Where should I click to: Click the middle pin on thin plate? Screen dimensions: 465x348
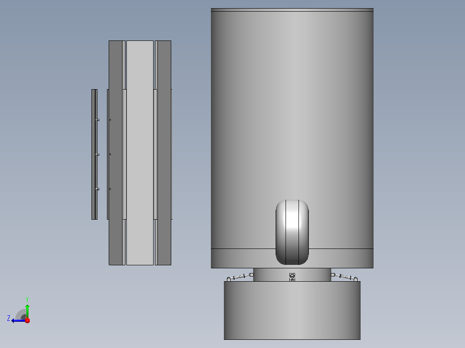click(x=97, y=154)
